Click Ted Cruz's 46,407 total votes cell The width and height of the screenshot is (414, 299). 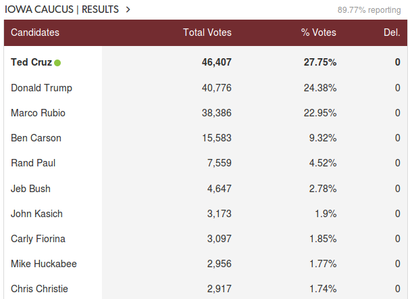pyautogui.click(x=217, y=62)
